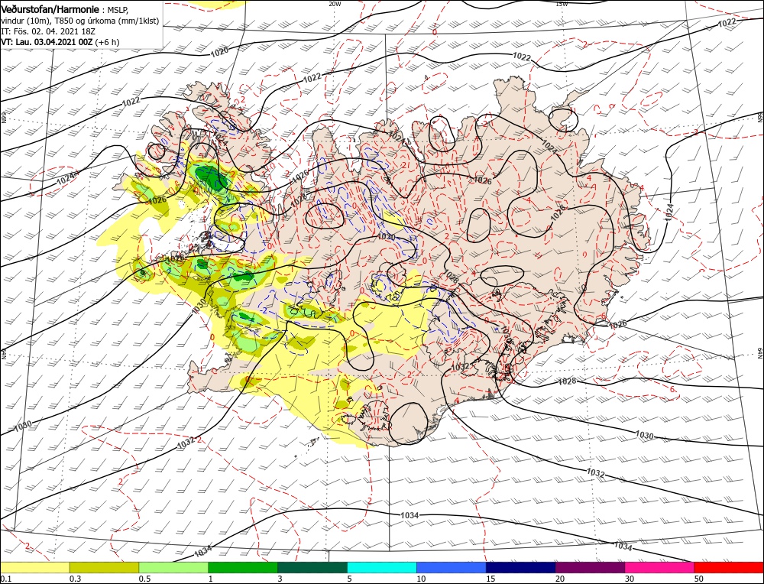The image size is (764, 584).
Task: Pick the cyan 5–10 legend swatch
Action: (x=382, y=567)
